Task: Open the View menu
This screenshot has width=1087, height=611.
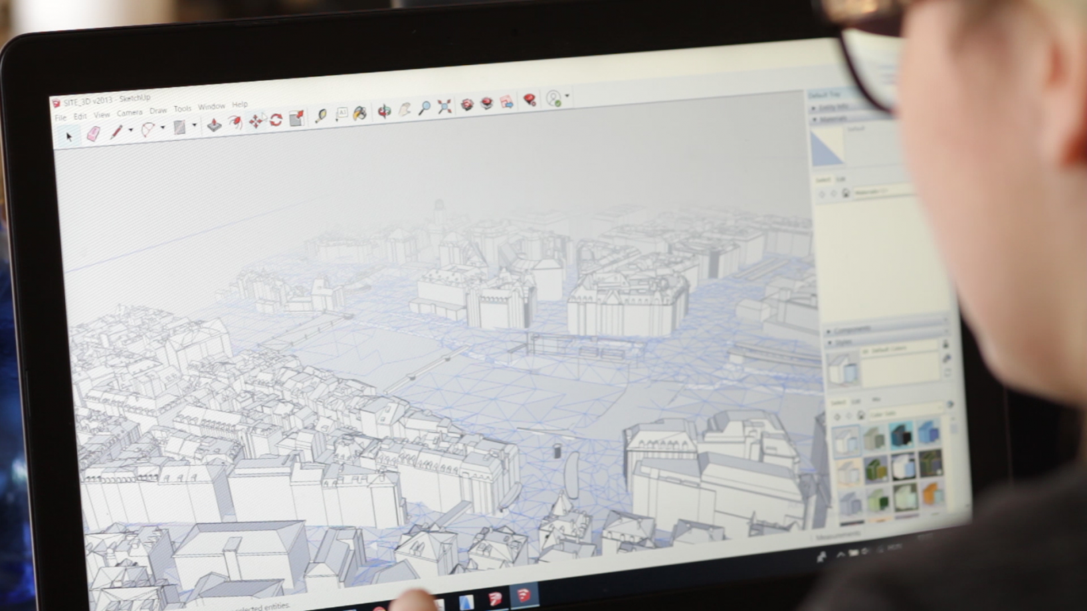Action: pyautogui.click(x=102, y=115)
